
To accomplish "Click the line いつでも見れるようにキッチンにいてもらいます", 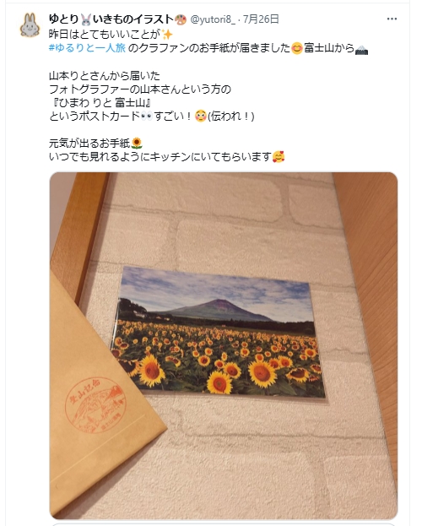I will [x=160, y=157].
